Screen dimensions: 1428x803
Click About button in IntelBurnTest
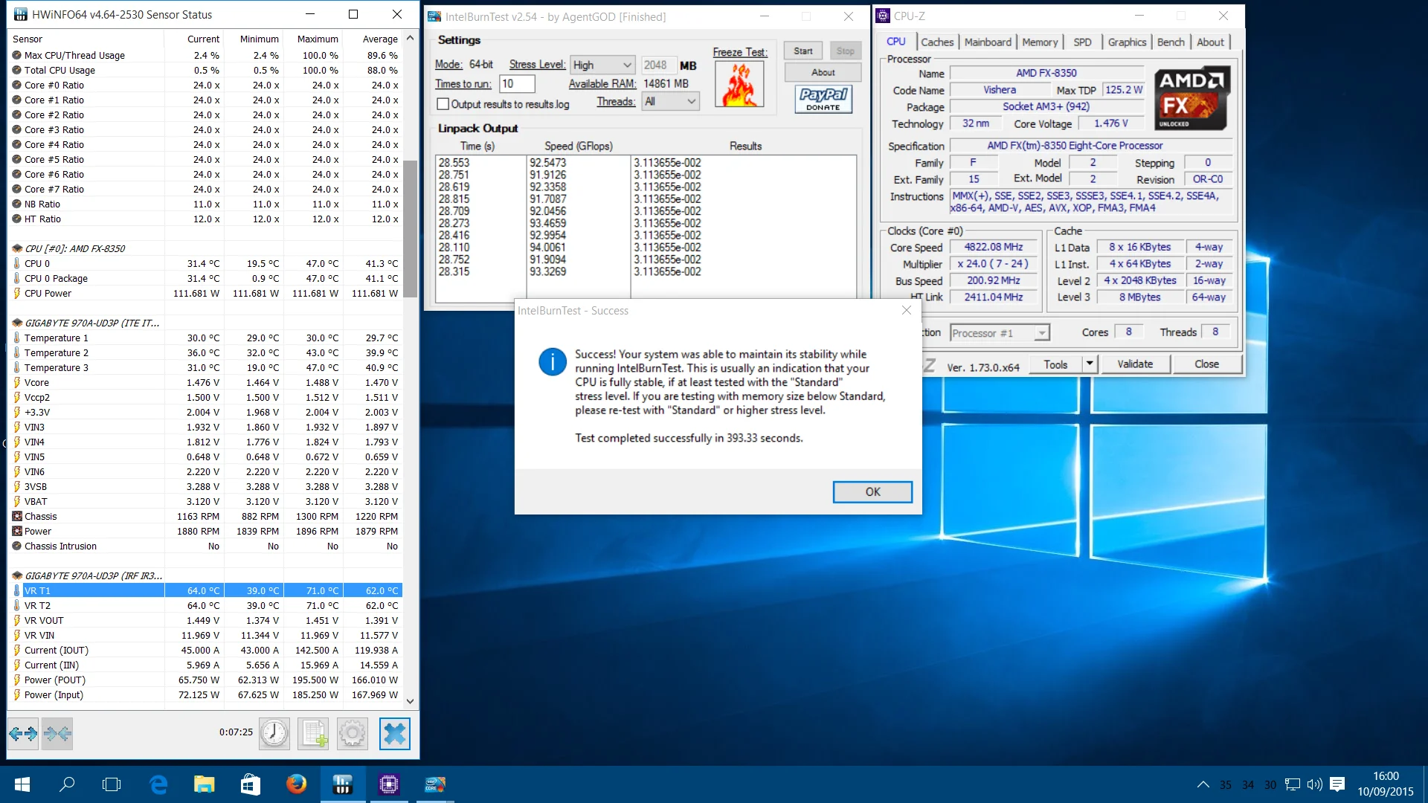point(823,72)
